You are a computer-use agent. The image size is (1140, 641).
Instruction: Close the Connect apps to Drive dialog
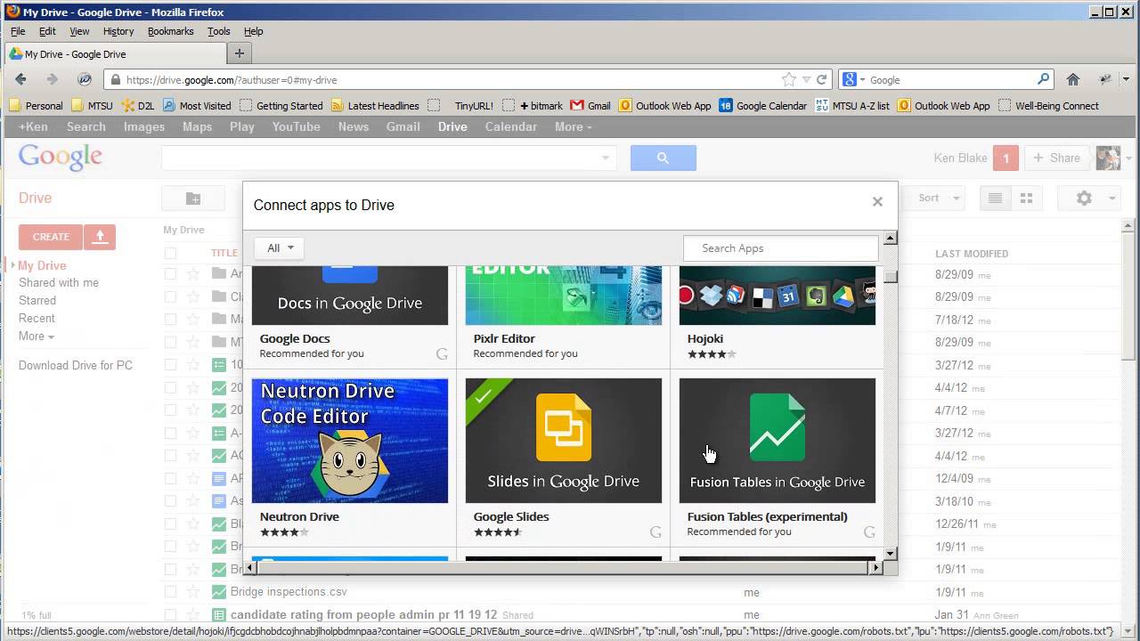point(877,202)
